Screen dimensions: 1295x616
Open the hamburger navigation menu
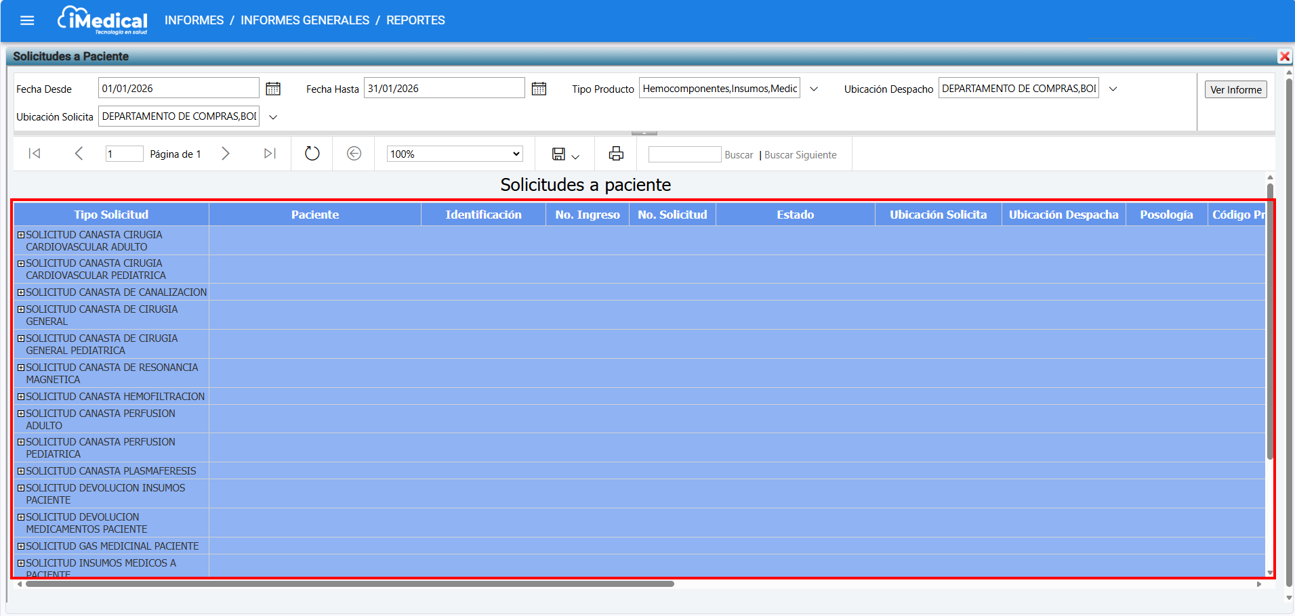(27, 20)
